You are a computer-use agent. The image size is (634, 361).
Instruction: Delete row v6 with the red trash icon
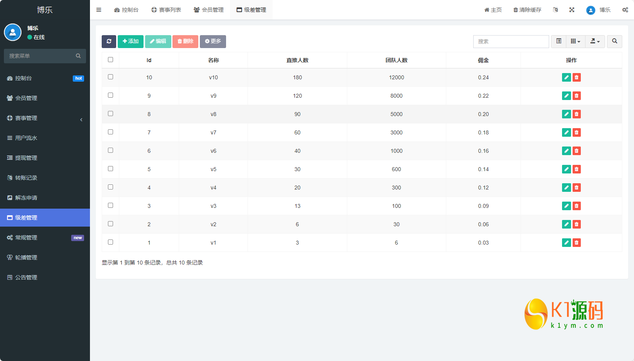coord(577,151)
